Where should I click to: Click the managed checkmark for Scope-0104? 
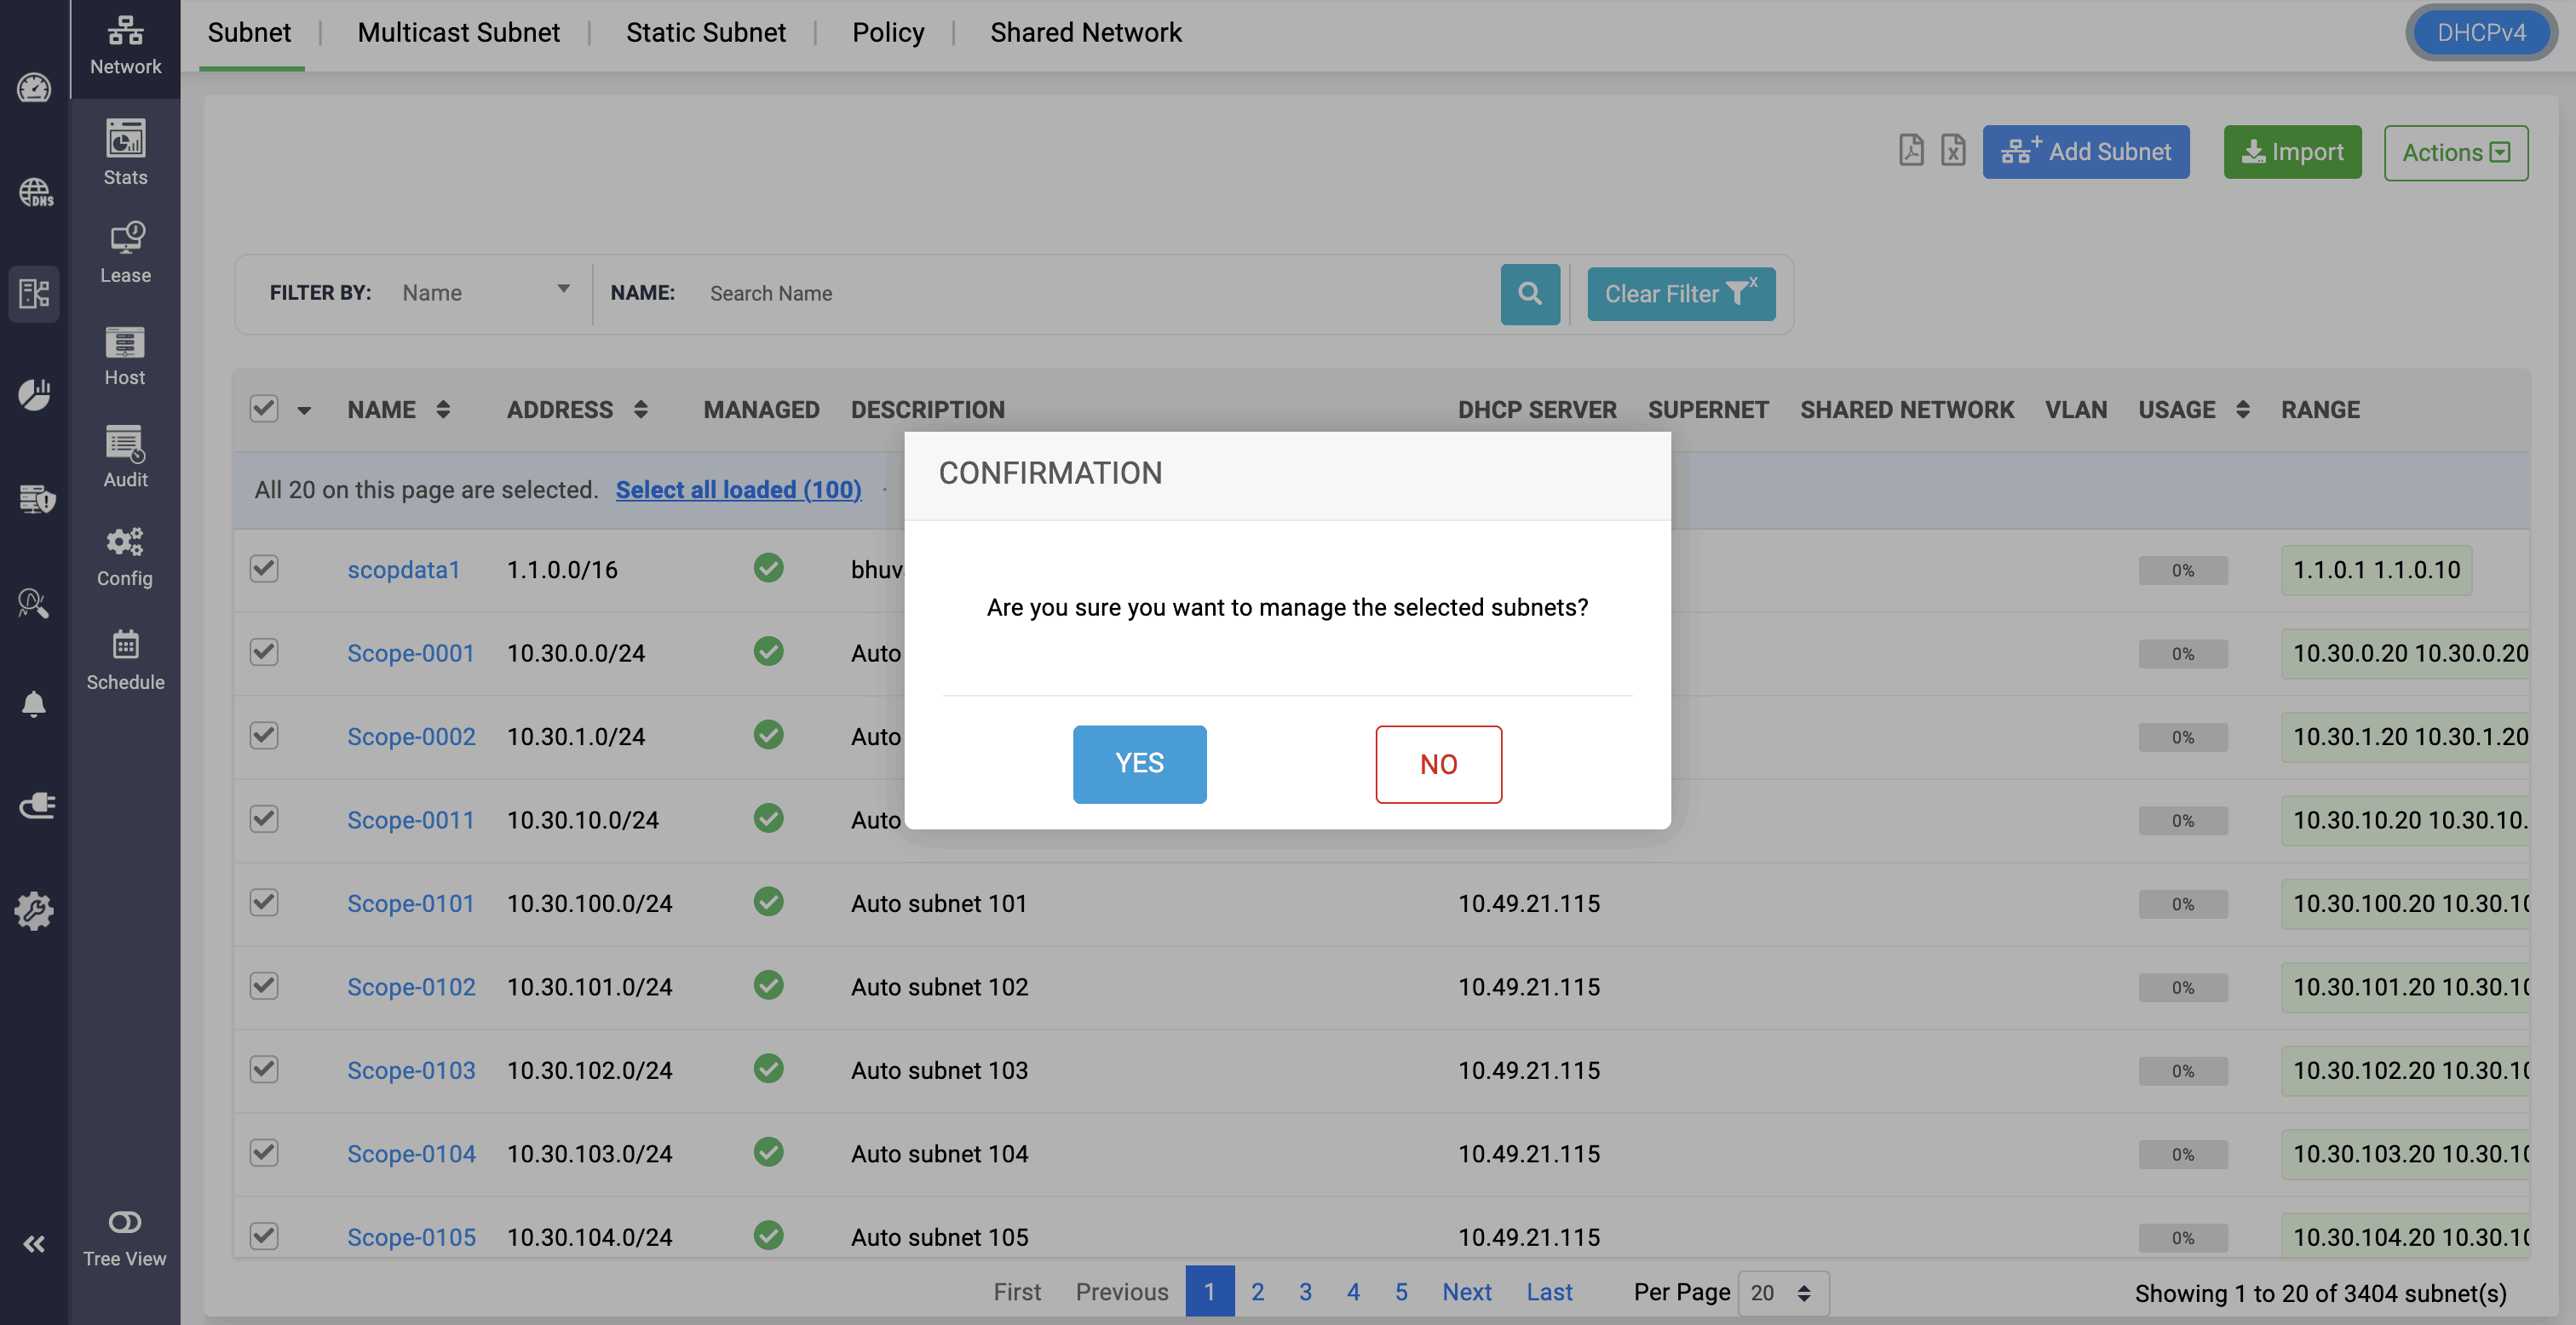(768, 1152)
